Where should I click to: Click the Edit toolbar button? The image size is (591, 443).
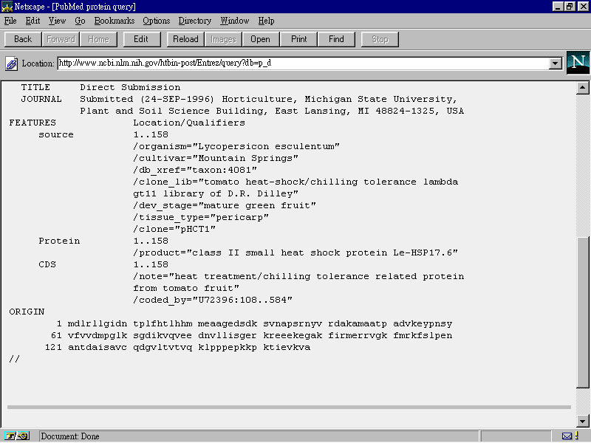(x=141, y=39)
